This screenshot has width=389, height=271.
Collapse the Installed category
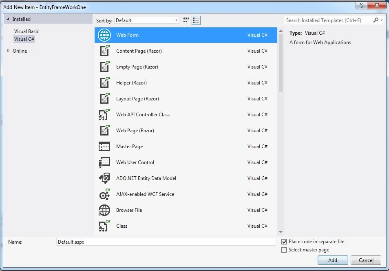pos(8,19)
